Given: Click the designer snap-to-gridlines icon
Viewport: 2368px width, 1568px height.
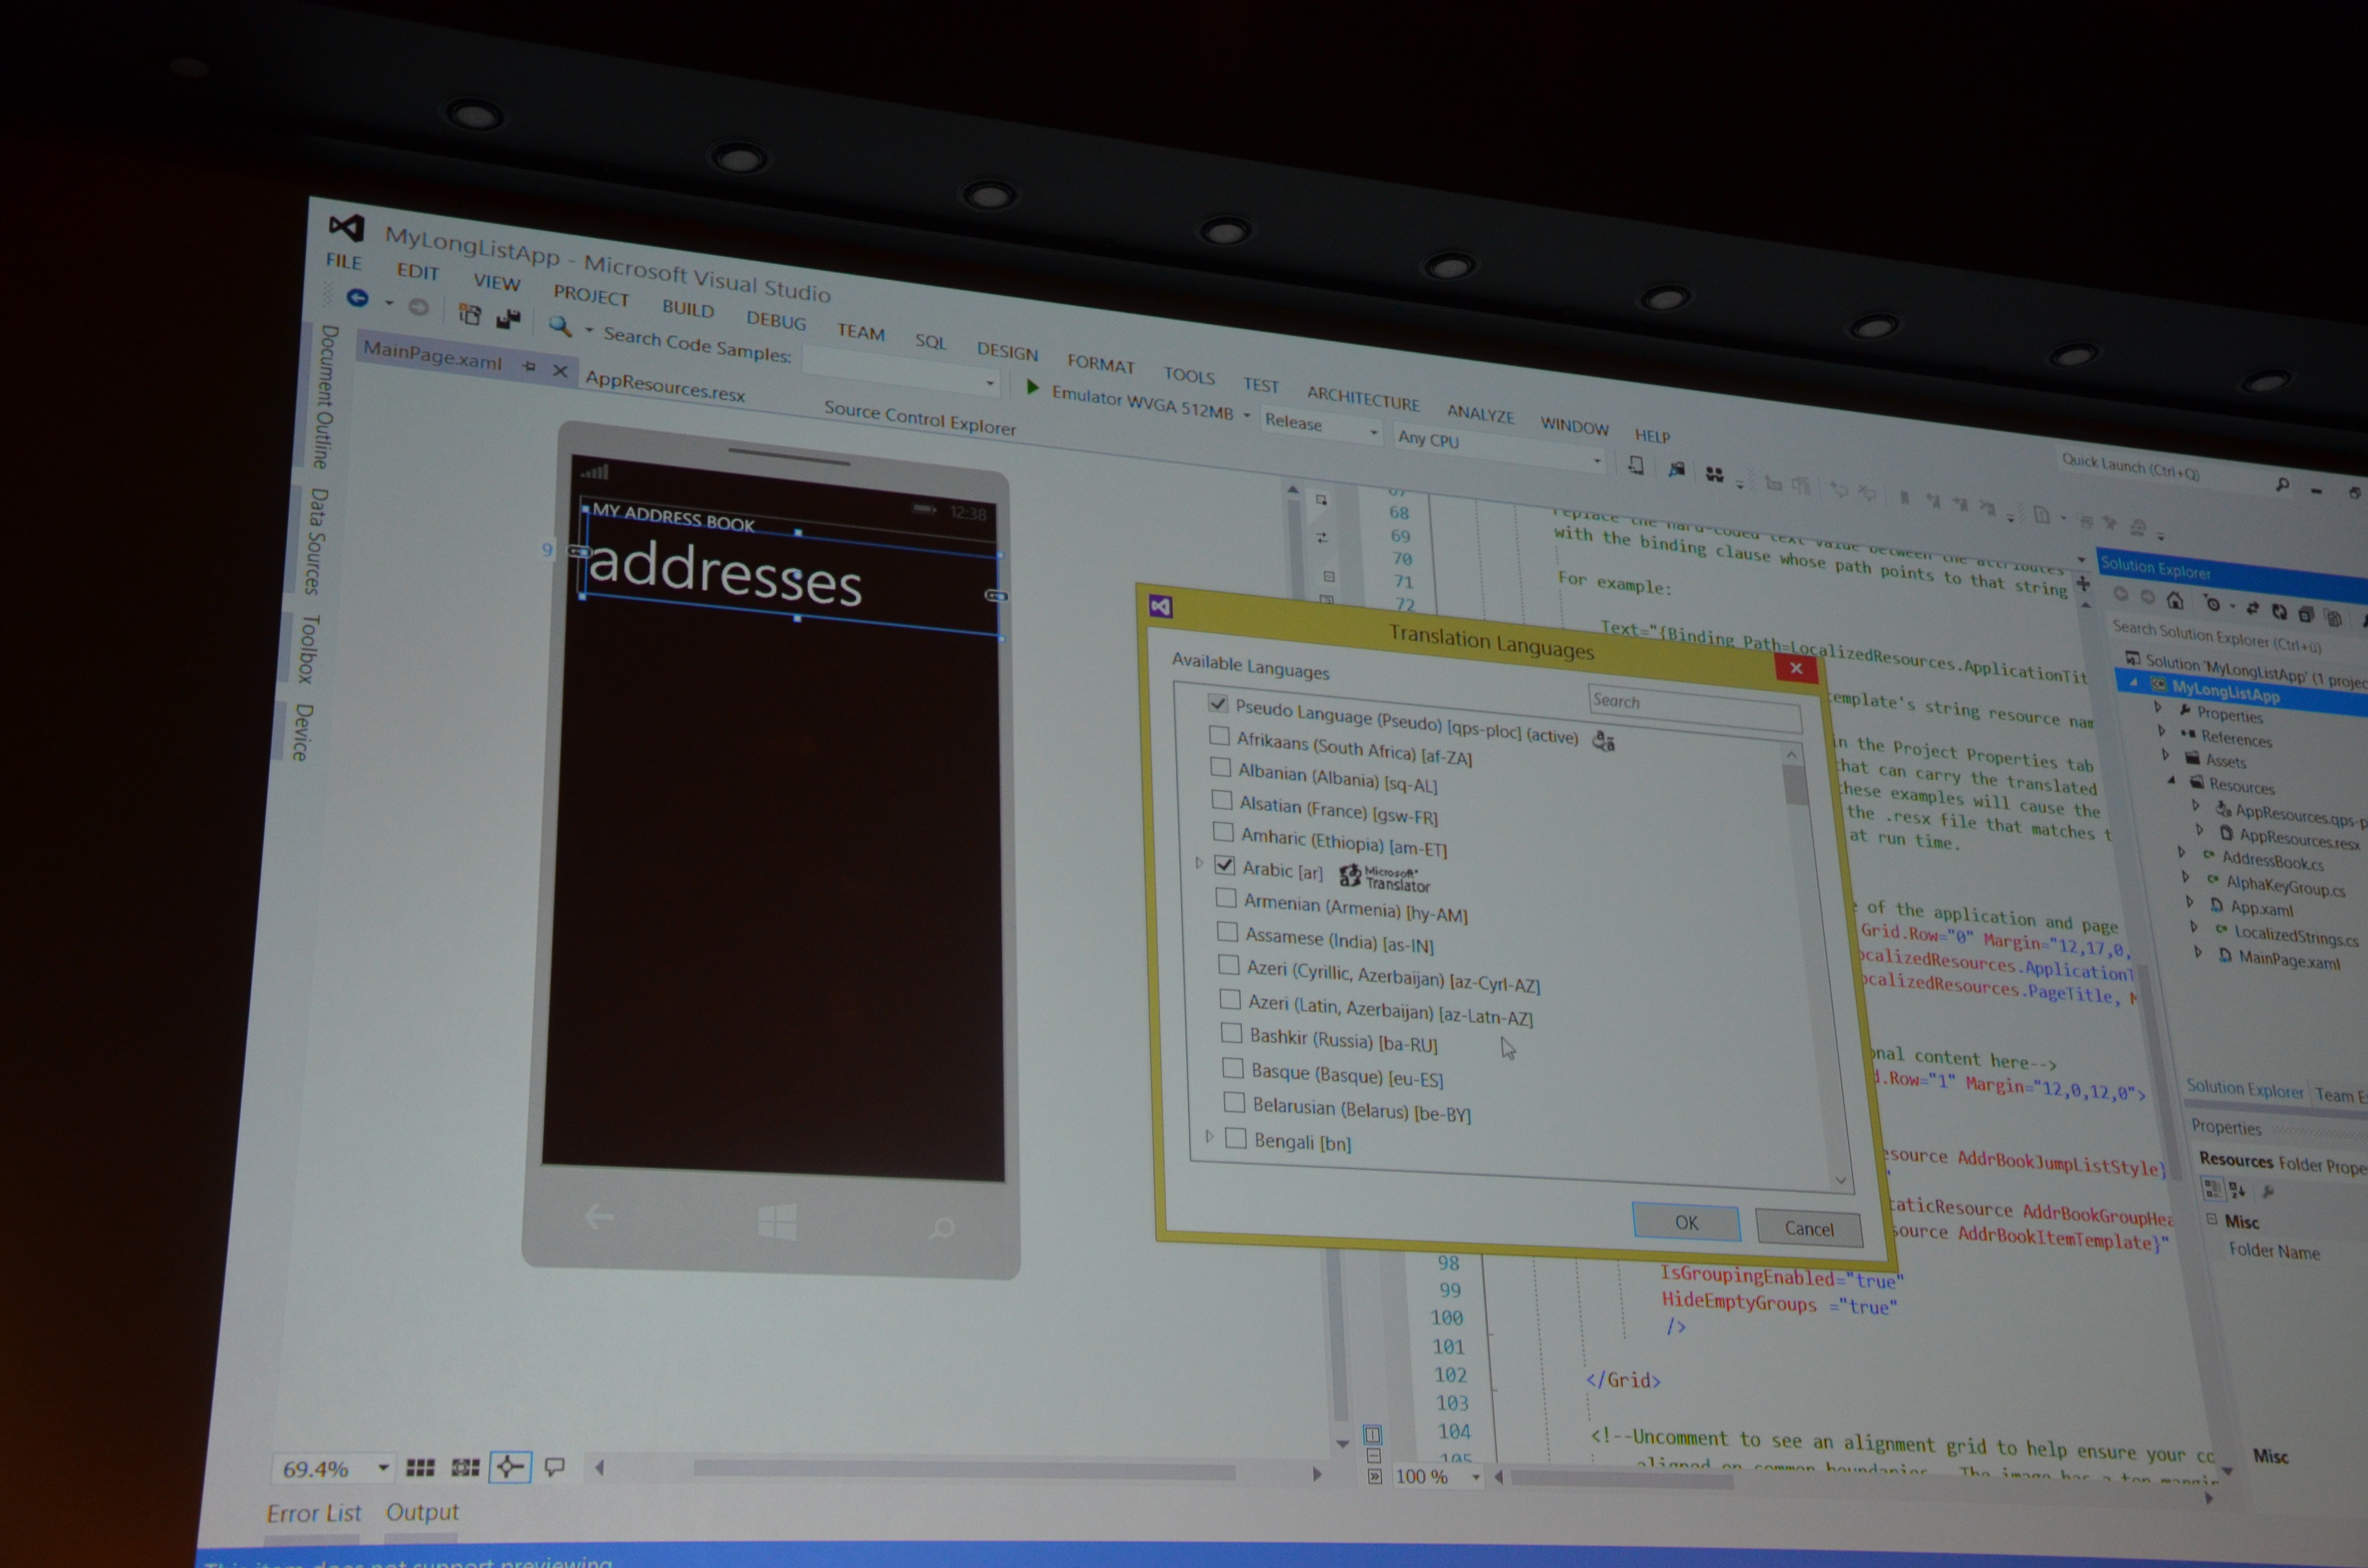Looking at the screenshot, I should [465, 1467].
